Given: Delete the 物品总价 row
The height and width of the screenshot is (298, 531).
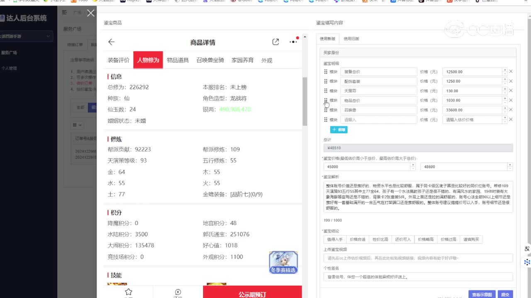Looking at the screenshot, I should [x=511, y=100].
